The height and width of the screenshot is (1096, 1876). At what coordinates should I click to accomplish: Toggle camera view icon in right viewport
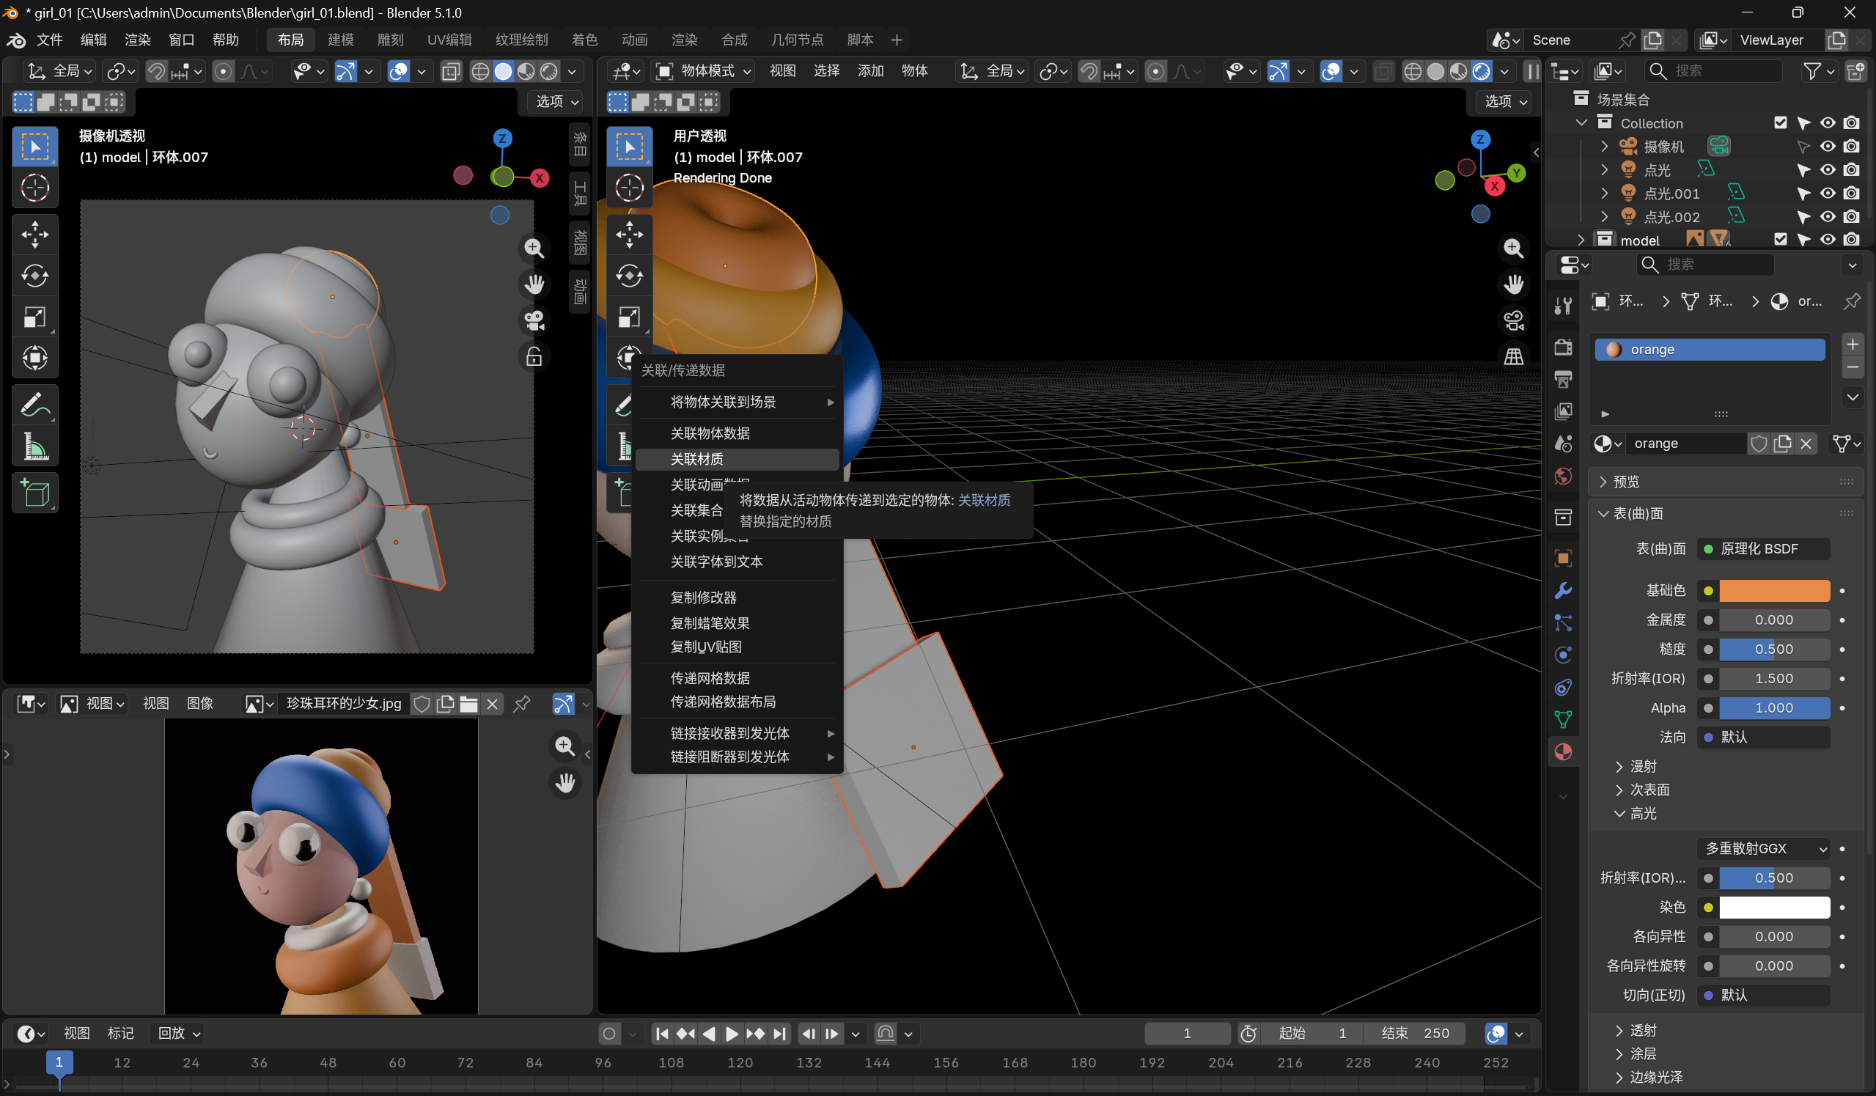1513,321
